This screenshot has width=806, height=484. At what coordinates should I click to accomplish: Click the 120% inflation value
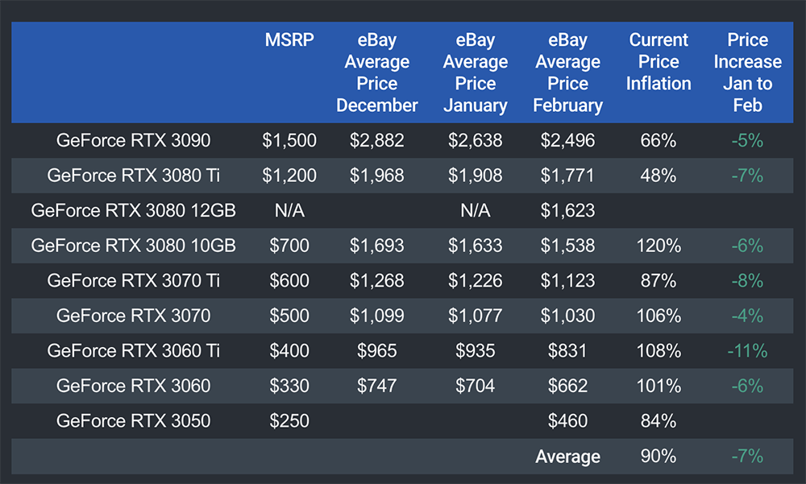[659, 246]
